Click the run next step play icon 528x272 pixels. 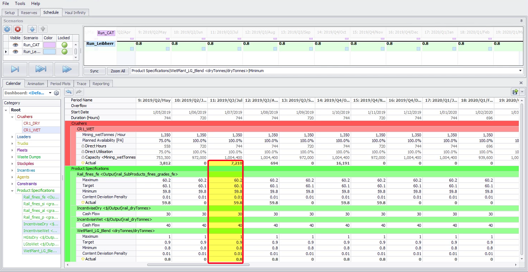15,69
